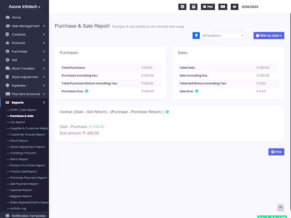Click the calculator icon in top bar
The height and width of the screenshot is (218, 291).
pos(194,7)
